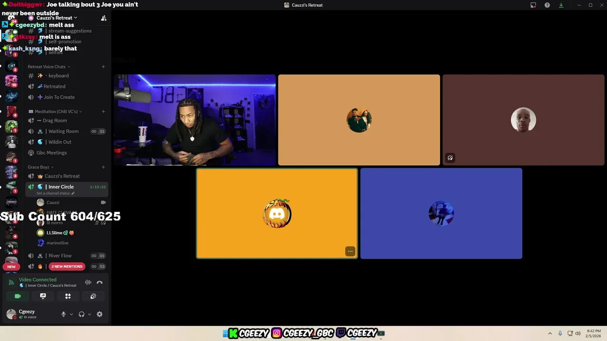Open headphone output options arrow
Viewport: 607px width, 341px height.
(x=89, y=314)
